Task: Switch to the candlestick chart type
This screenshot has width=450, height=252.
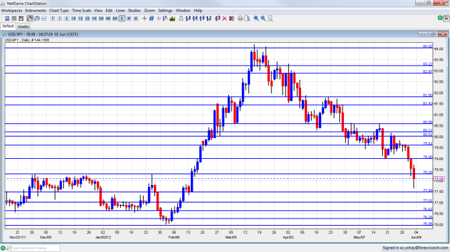Action: (x=30, y=18)
